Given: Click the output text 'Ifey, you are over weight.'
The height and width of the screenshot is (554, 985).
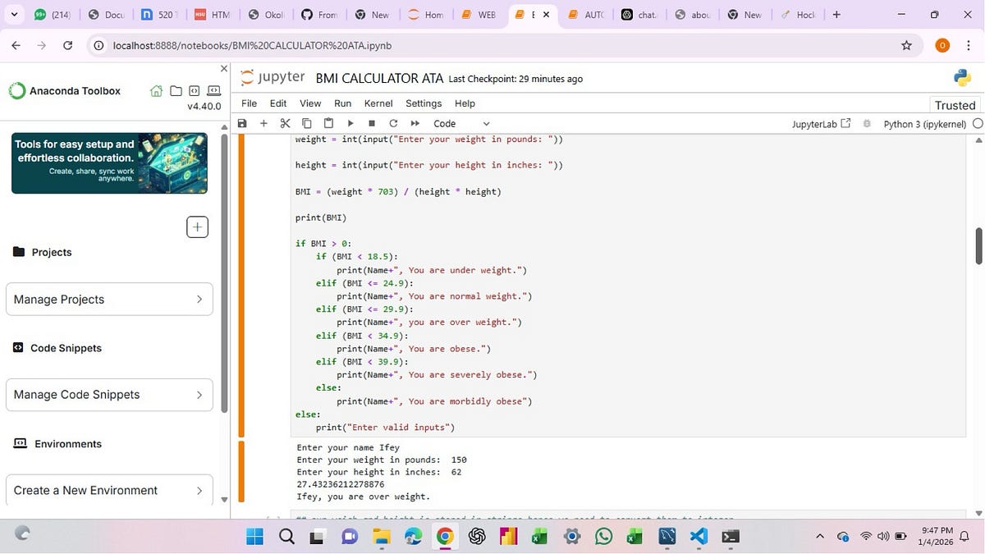Looking at the screenshot, I should click(x=363, y=497).
